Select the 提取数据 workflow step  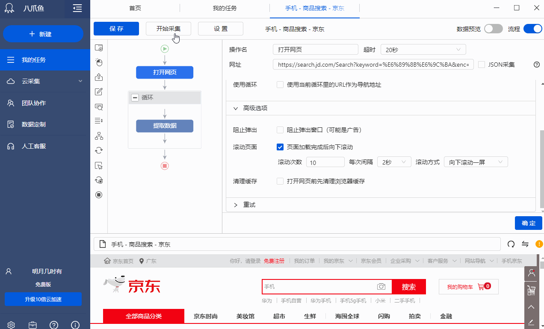tap(165, 126)
